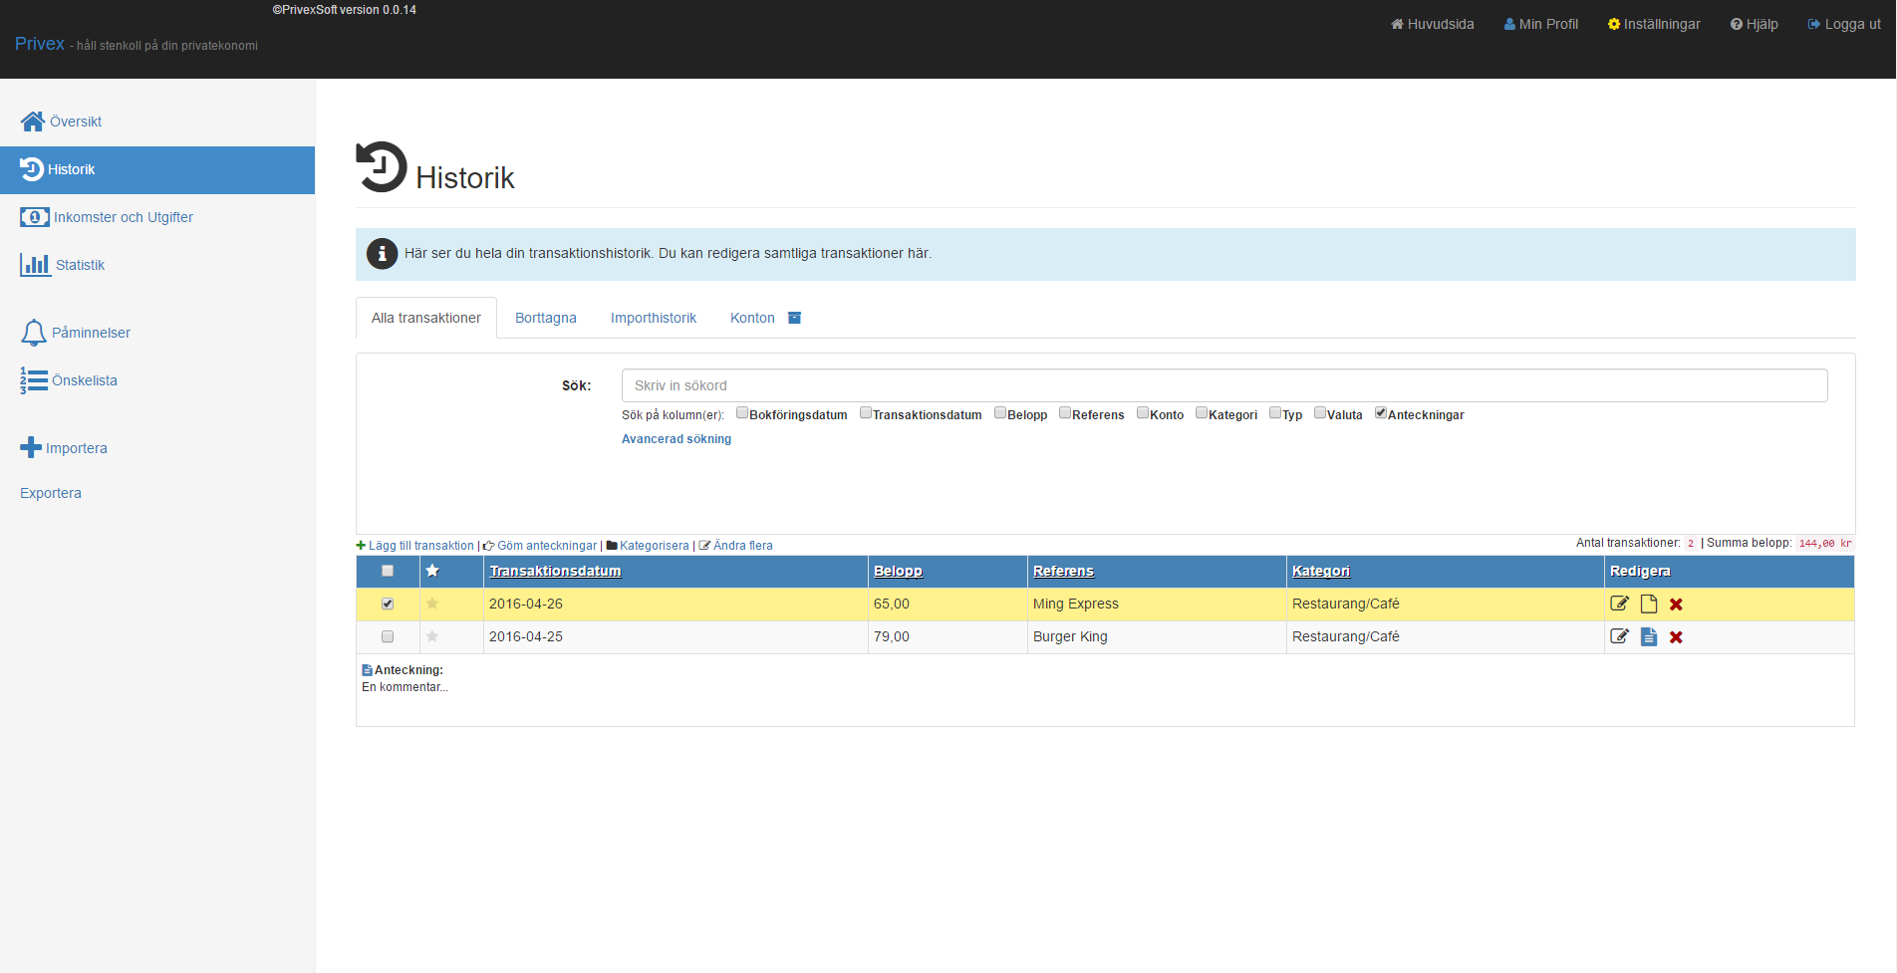Enable the Belopp search column checkbox
The image size is (1897, 973).
click(x=1000, y=413)
